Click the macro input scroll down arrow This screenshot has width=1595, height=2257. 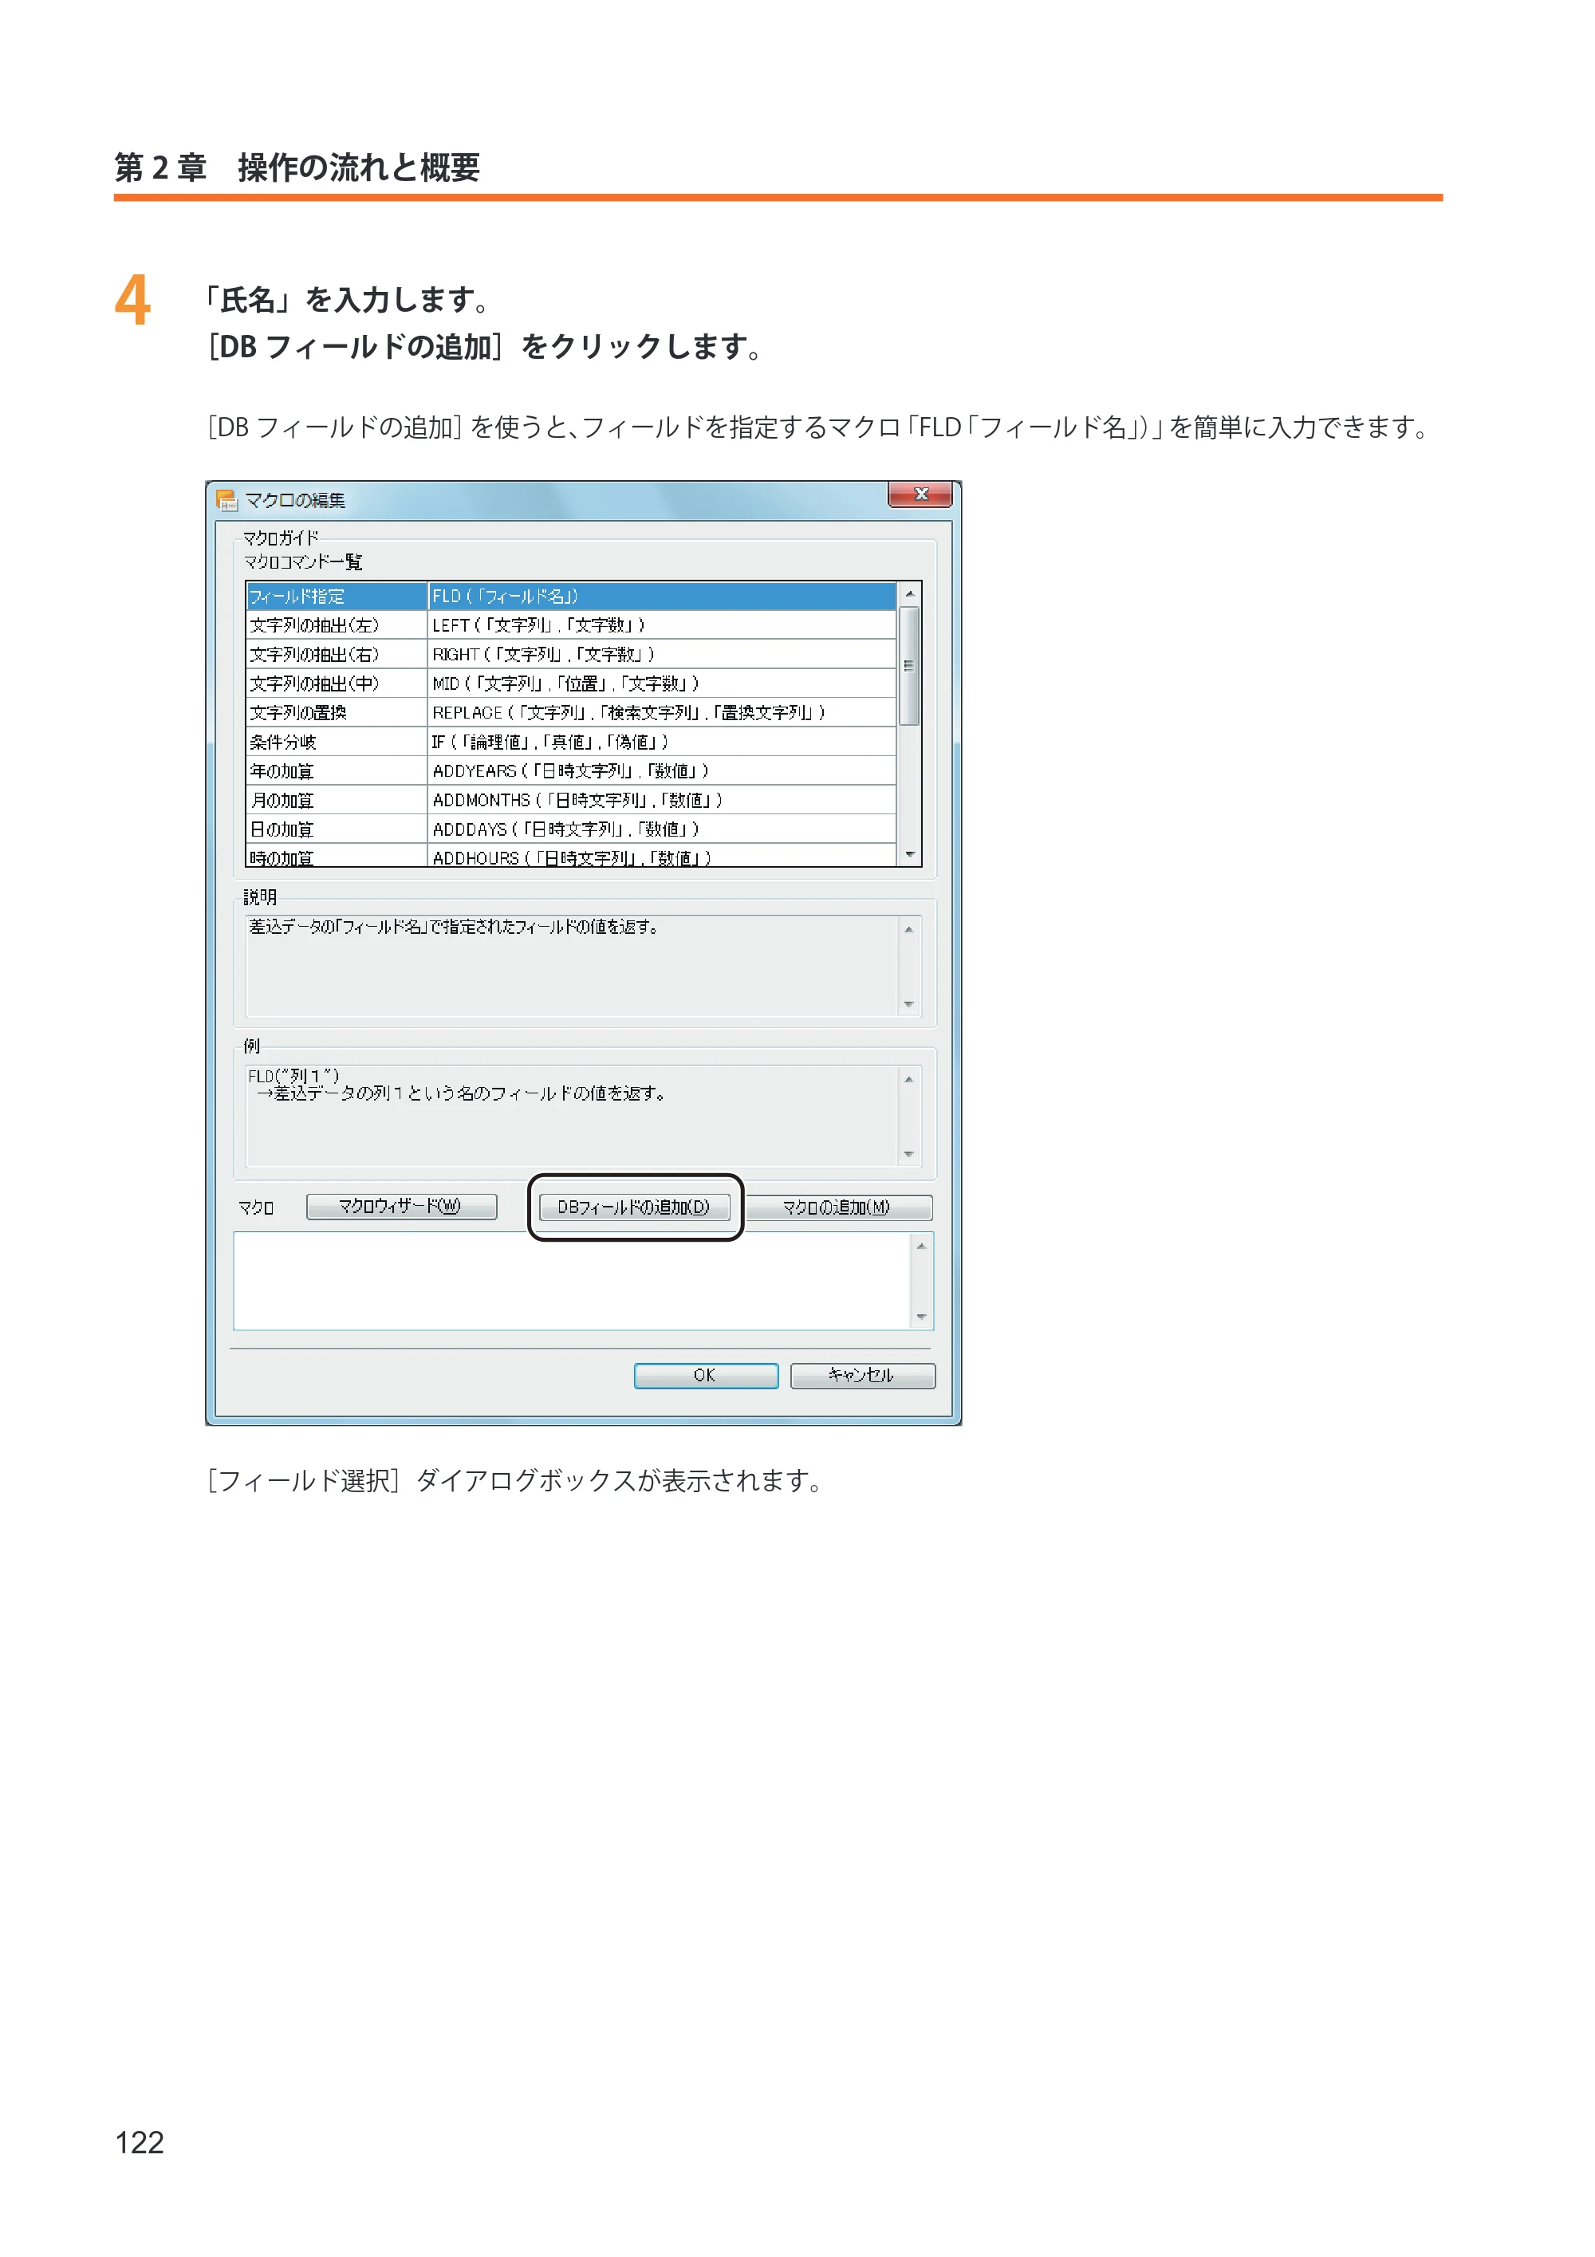point(922,1318)
